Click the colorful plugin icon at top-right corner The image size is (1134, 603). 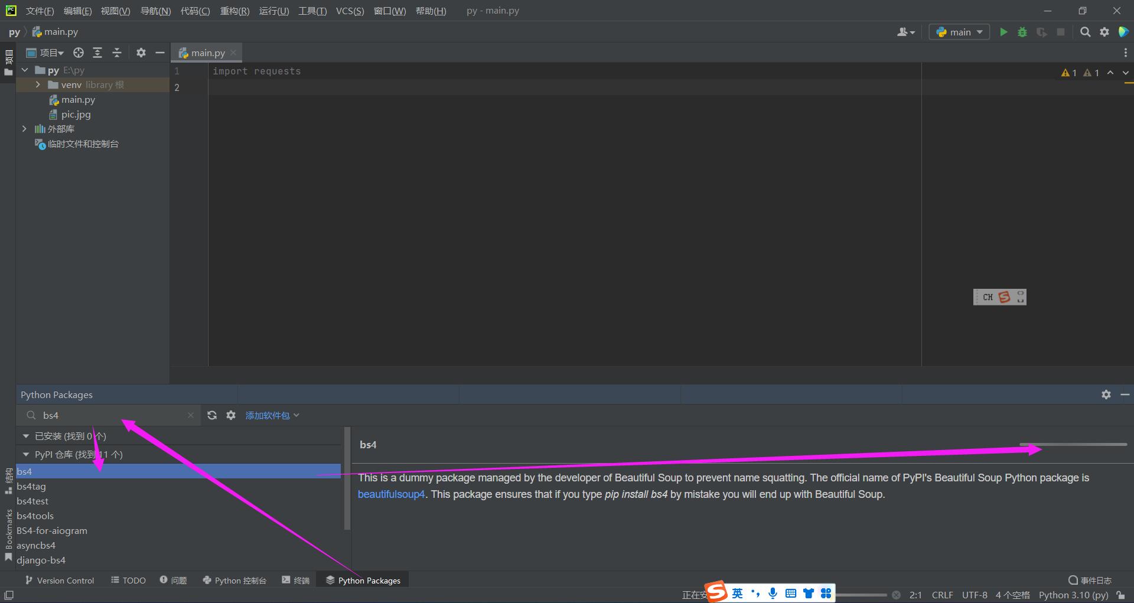coord(1123,32)
